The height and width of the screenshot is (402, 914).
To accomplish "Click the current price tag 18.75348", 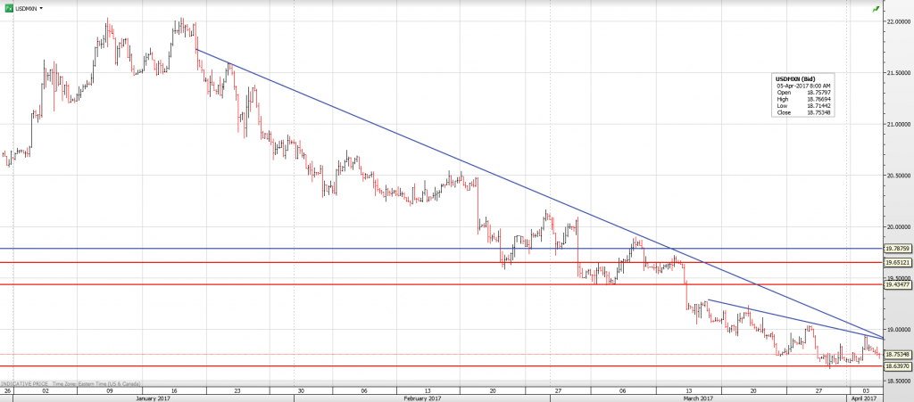I will click(x=897, y=354).
